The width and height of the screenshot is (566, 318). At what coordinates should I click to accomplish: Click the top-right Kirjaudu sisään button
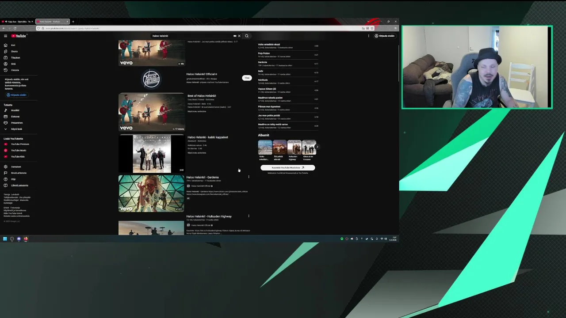tap(385, 36)
